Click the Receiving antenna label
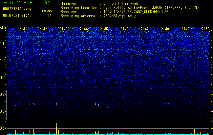This screenshot has width=213, height=135. click(78, 16)
